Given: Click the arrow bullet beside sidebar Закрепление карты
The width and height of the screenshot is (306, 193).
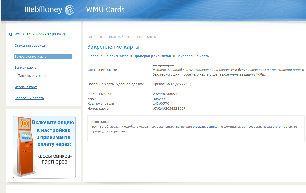Looking at the screenshot, I should pyautogui.click(x=10, y=57).
